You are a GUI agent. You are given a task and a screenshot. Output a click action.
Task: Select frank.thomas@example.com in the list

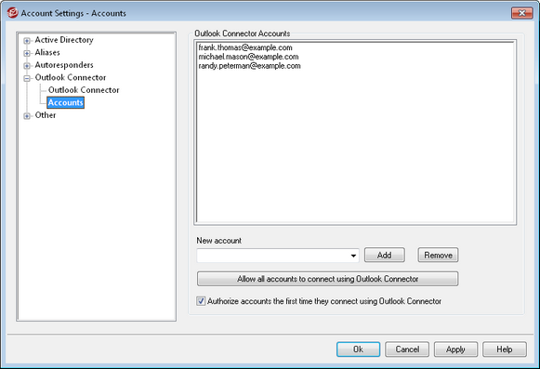point(245,47)
